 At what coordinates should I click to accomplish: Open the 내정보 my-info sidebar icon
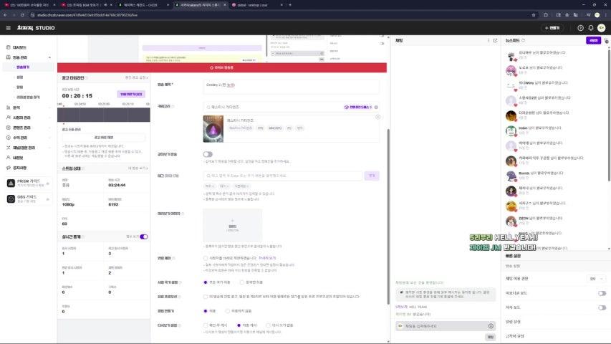point(8,158)
